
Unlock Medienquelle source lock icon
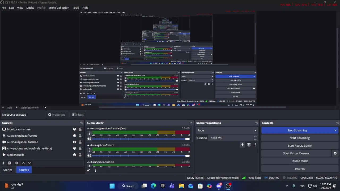point(80,155)
